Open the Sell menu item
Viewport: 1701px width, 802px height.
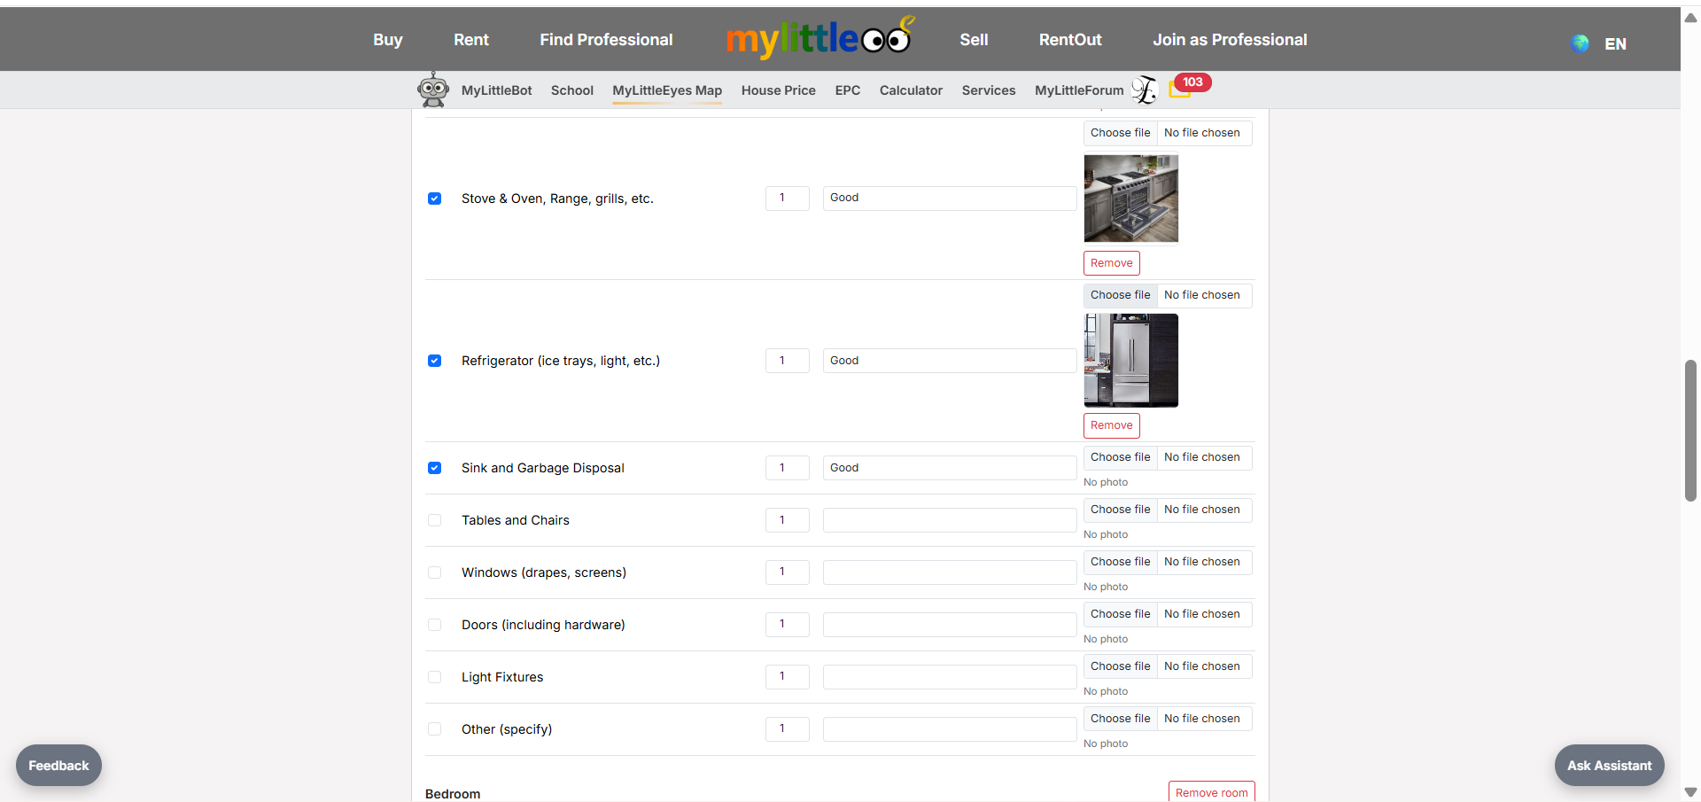[x=973, y=39]
